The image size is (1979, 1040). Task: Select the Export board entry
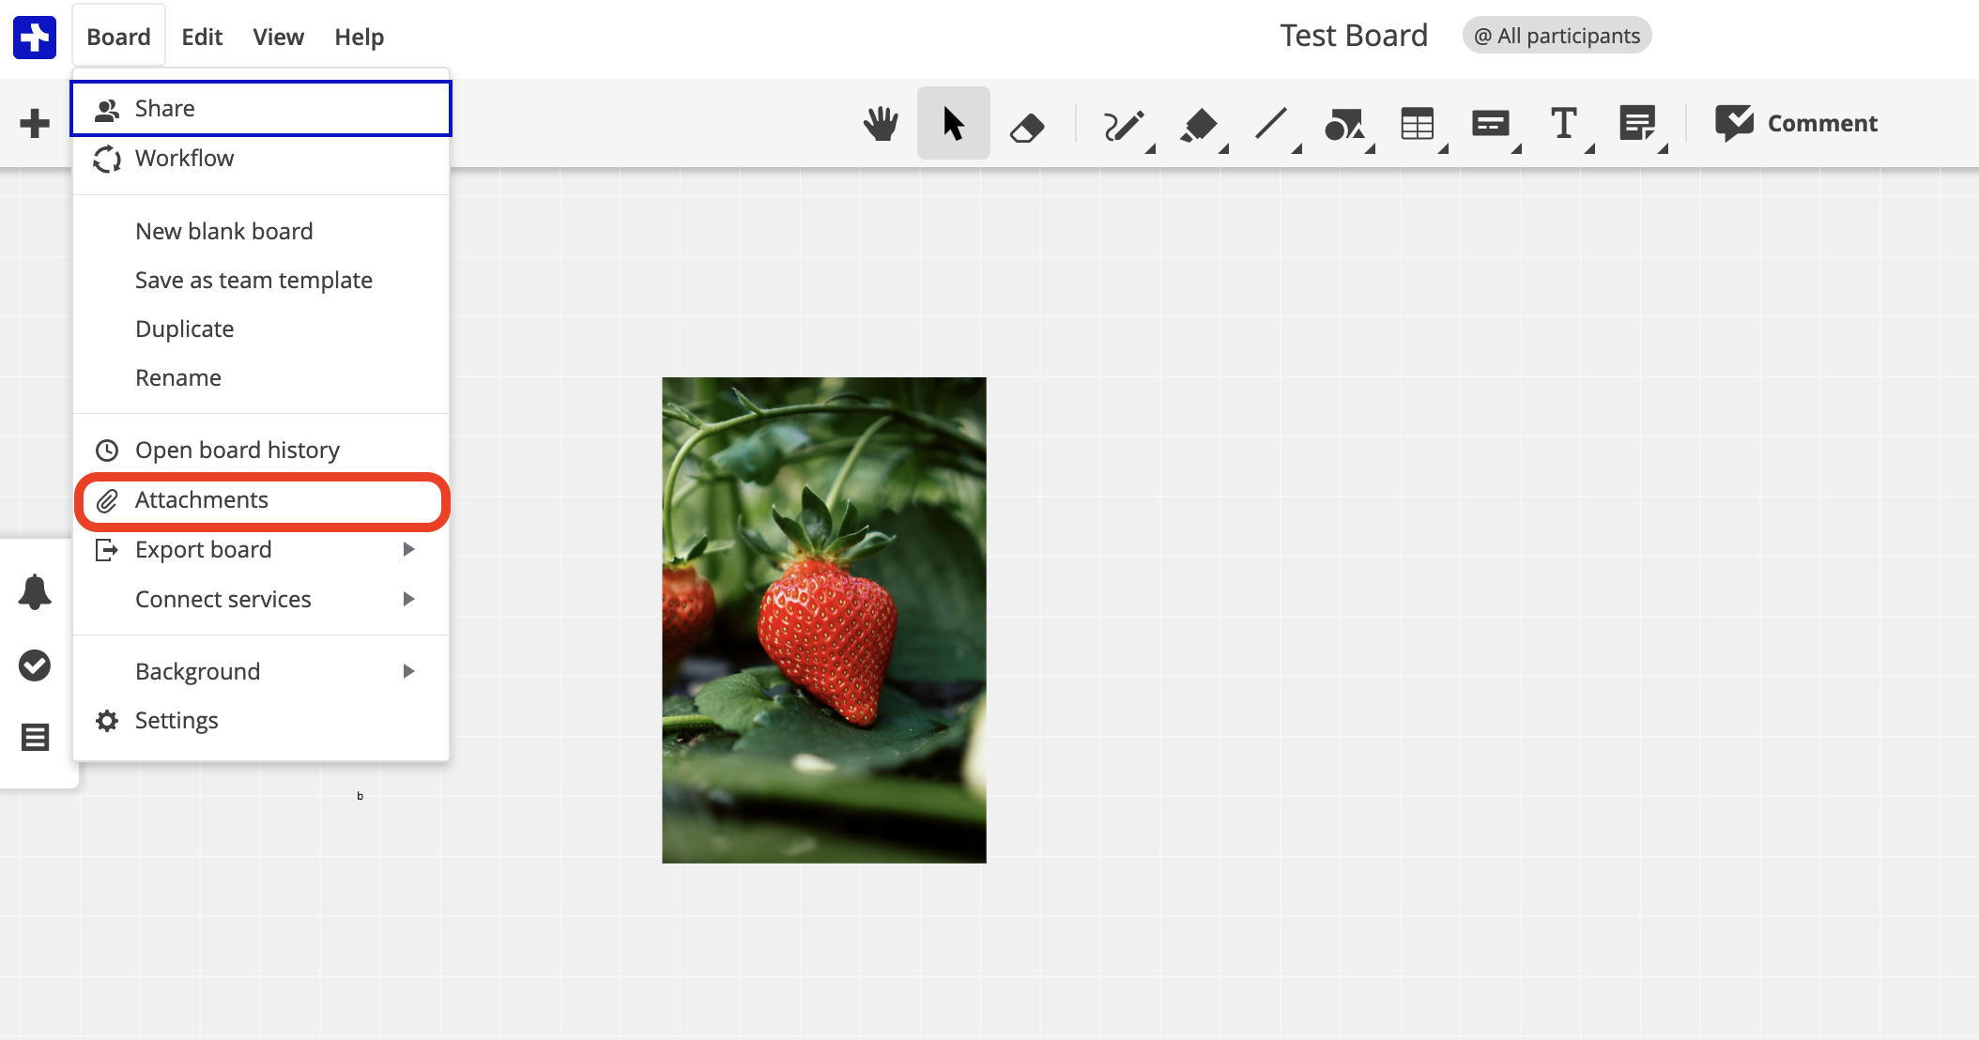[261, 549]
